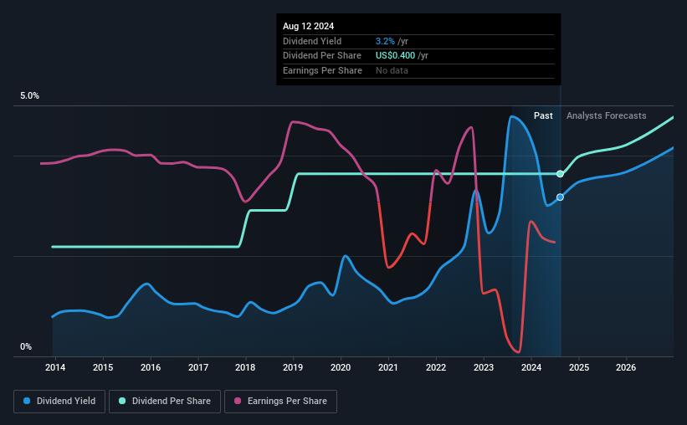
Task: Select the 2014 label on the x-axis
Action: click(55, 367)
